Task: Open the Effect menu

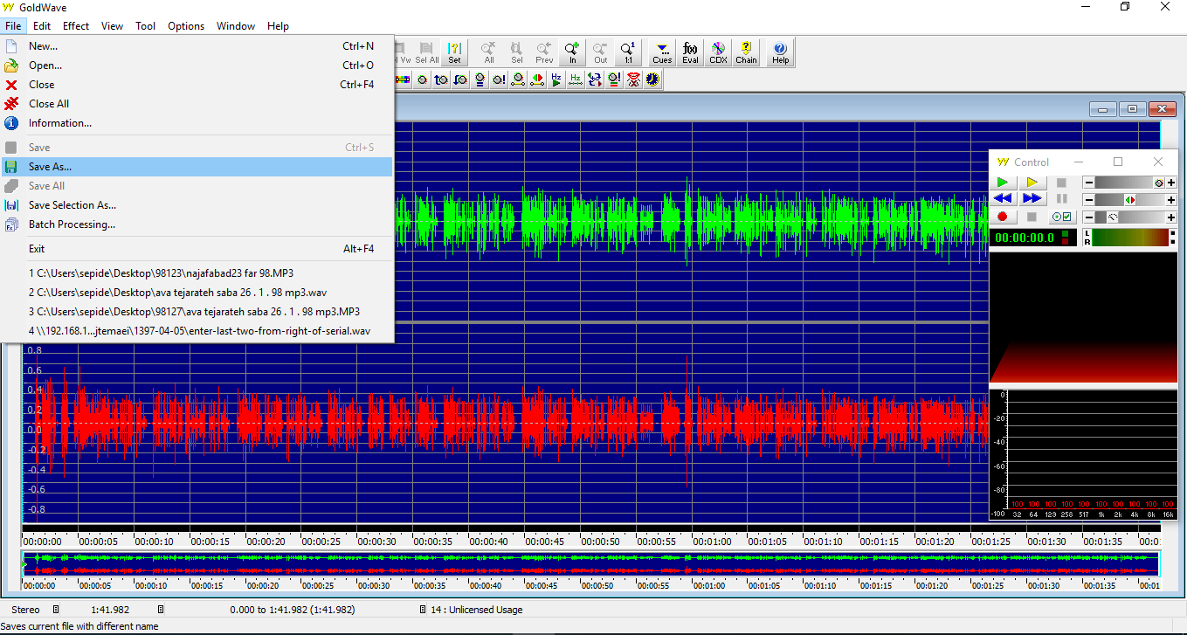Action: click(76, 26)
